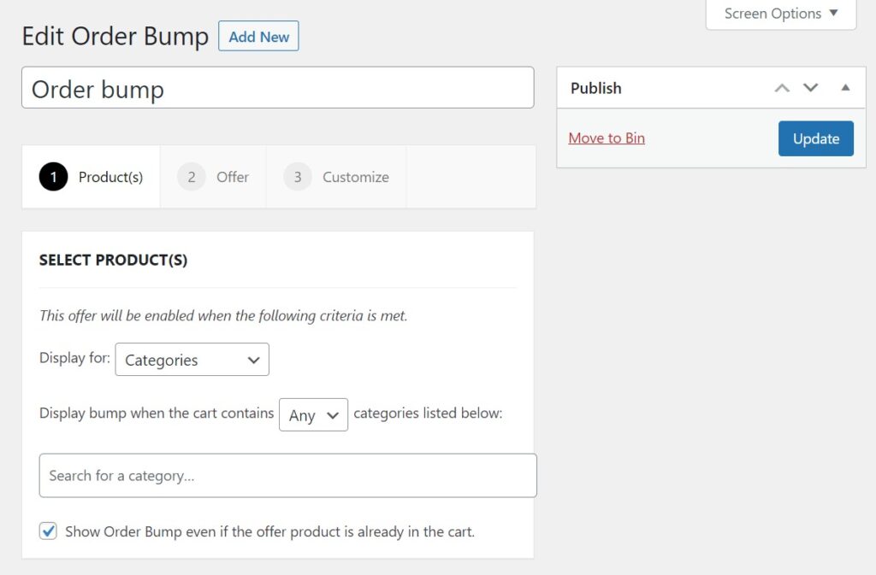876x575 pixels.
Task: Uncheck Show Order Bump if product already in cart
Action: pyautogui.click(x=48, y=531)
